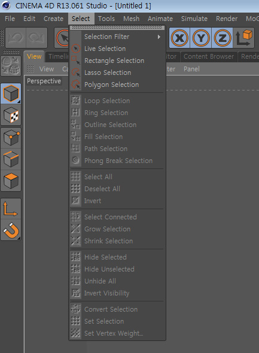Click the Redo arrow icon
Image resolution: width=259 pixels, height=353 pixels.
click(36, 38)
